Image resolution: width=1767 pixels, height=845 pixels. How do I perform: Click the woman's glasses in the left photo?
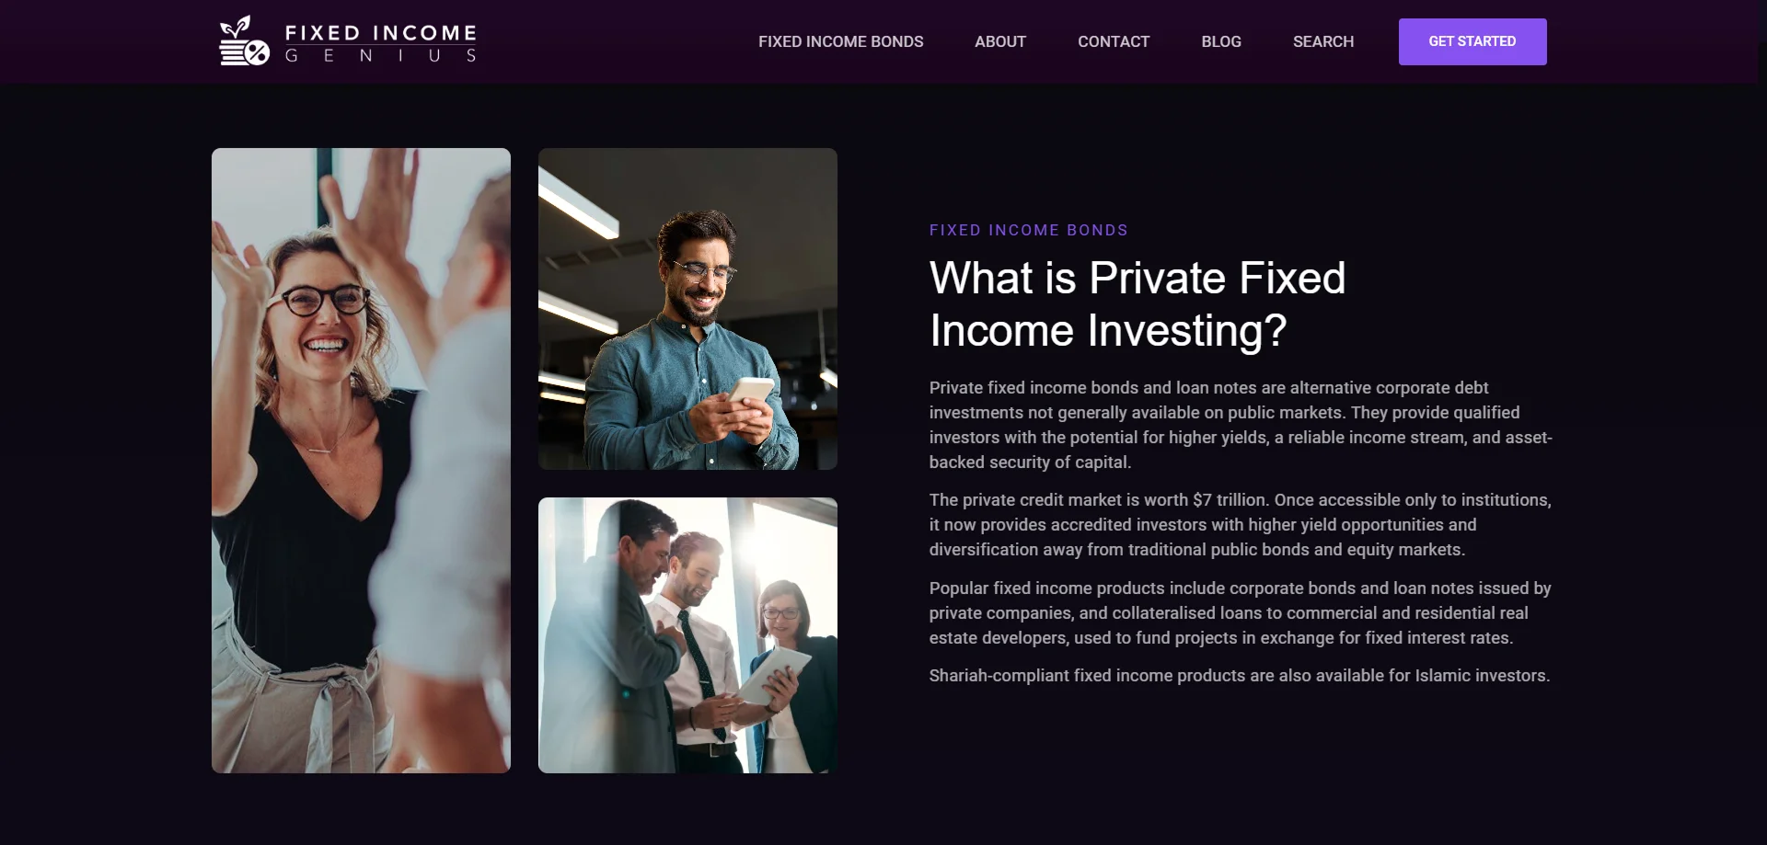[x=325, y=300]
